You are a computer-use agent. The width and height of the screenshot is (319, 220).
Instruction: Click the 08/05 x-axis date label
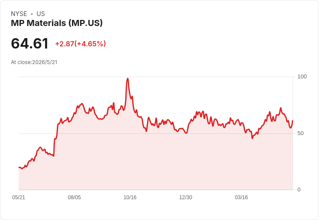pyautogui.click(x=74, y=197)
